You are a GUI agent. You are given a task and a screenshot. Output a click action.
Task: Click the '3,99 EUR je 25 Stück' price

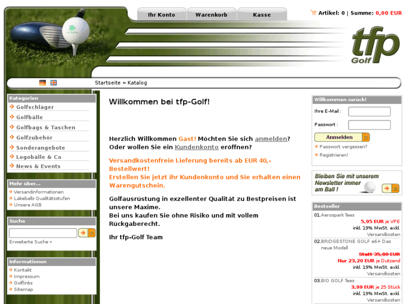(376, 287)
